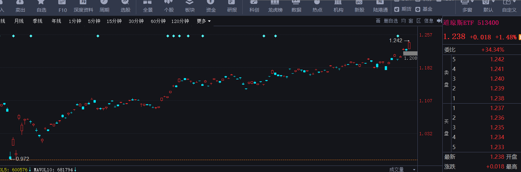Click sell level 2 price 1.239
Image resolution: width=521 pixels, height=172 pixels.
(497, 88)
